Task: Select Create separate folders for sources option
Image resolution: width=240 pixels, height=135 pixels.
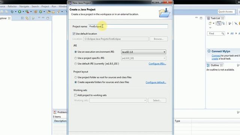Action: pyautogui.click(x=76, y=82)
